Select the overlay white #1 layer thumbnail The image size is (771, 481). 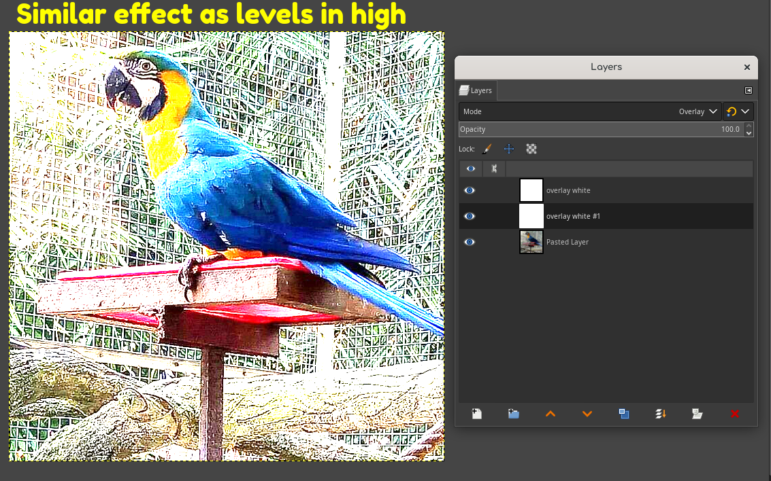click(531, 216)
